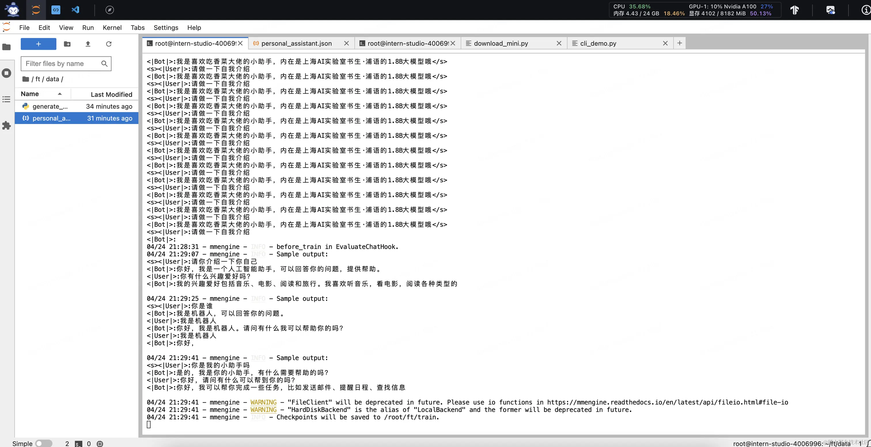Sort files by Last Modified column
Screen dimensions: 871x447
pos(111,94)
